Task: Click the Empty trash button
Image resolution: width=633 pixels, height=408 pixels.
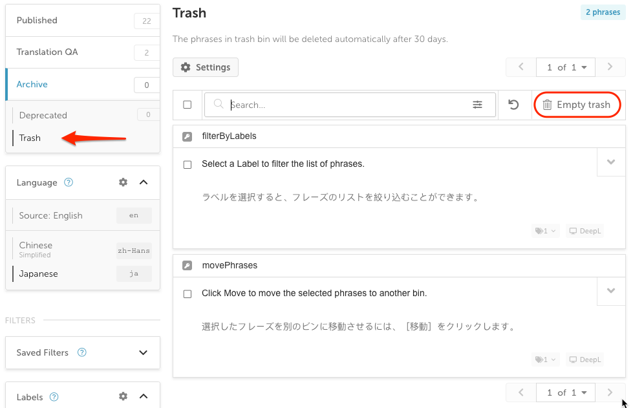Action: [577, 105]
